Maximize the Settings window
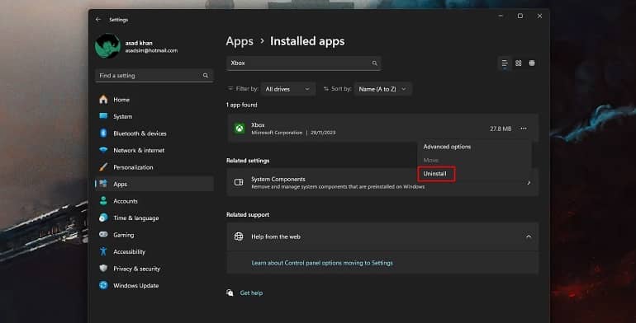 520,16
